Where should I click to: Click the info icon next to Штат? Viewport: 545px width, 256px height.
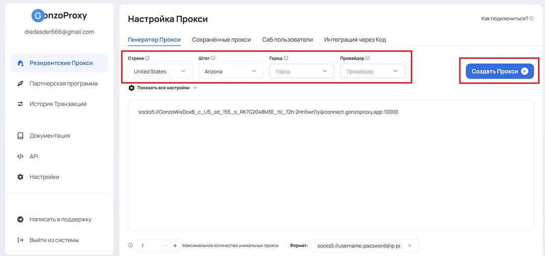(213, 58)
